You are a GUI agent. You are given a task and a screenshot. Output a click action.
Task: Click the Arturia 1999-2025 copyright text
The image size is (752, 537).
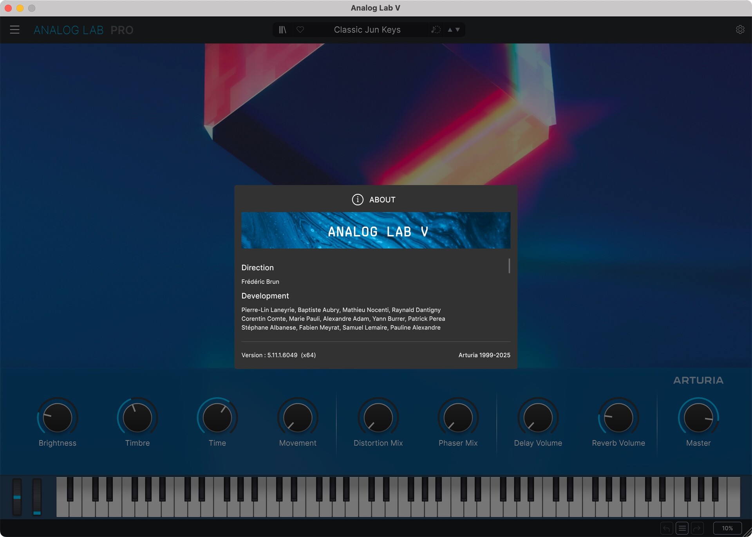click(x=484, y=355)
